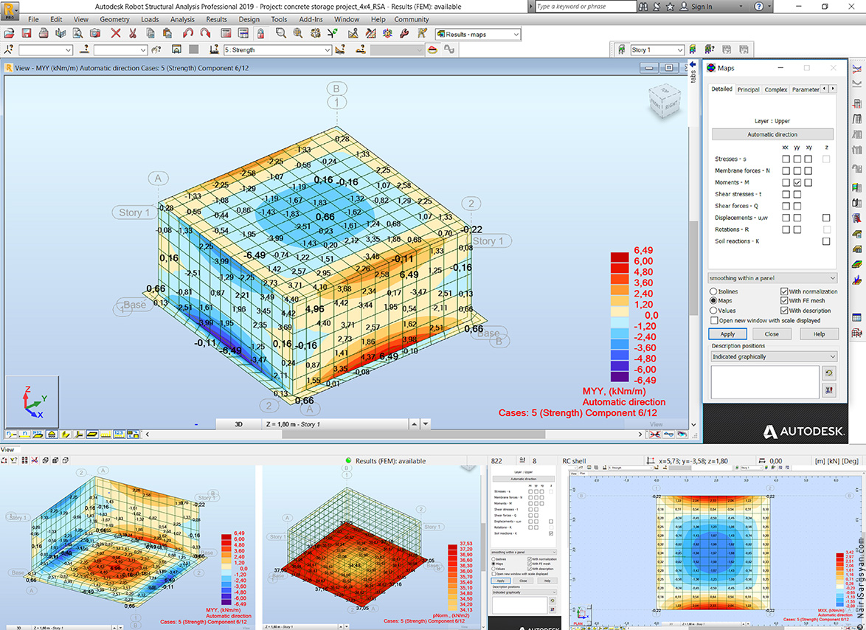
Task: Click the down arrow beside Z = 1,80 m
Action: click(426, 424)
